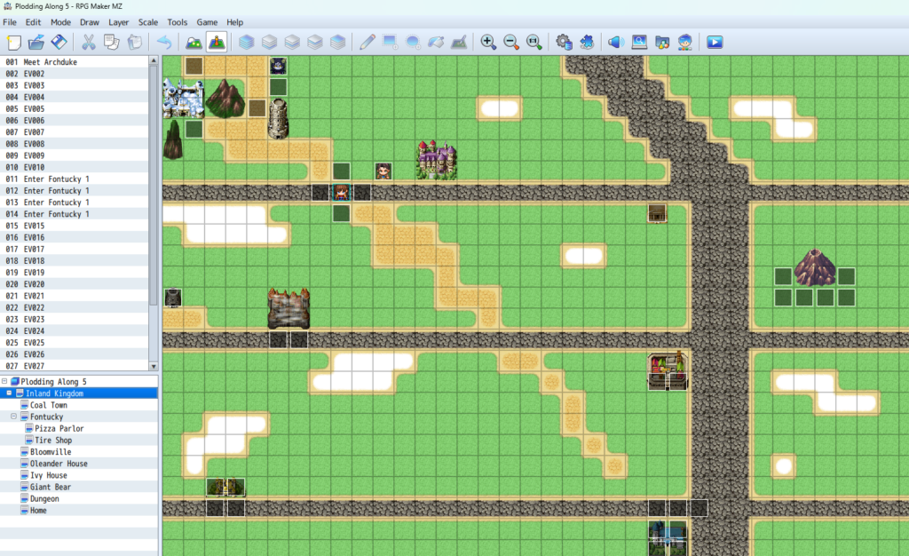Select the Giant Bear map
Viewport: 909px width, 556px height.
pyautogui.click(x=51, y=487)
